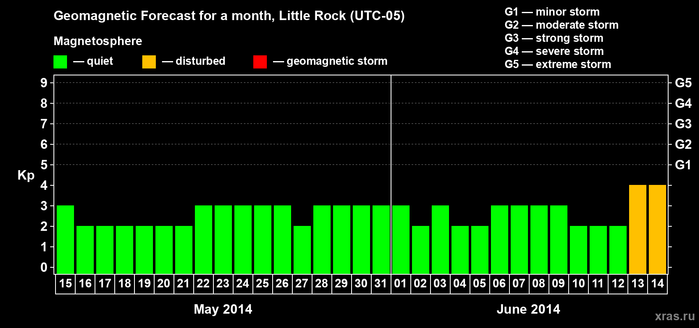
Task: Click the '— quiet' legend label
Action: click(93, 61)
